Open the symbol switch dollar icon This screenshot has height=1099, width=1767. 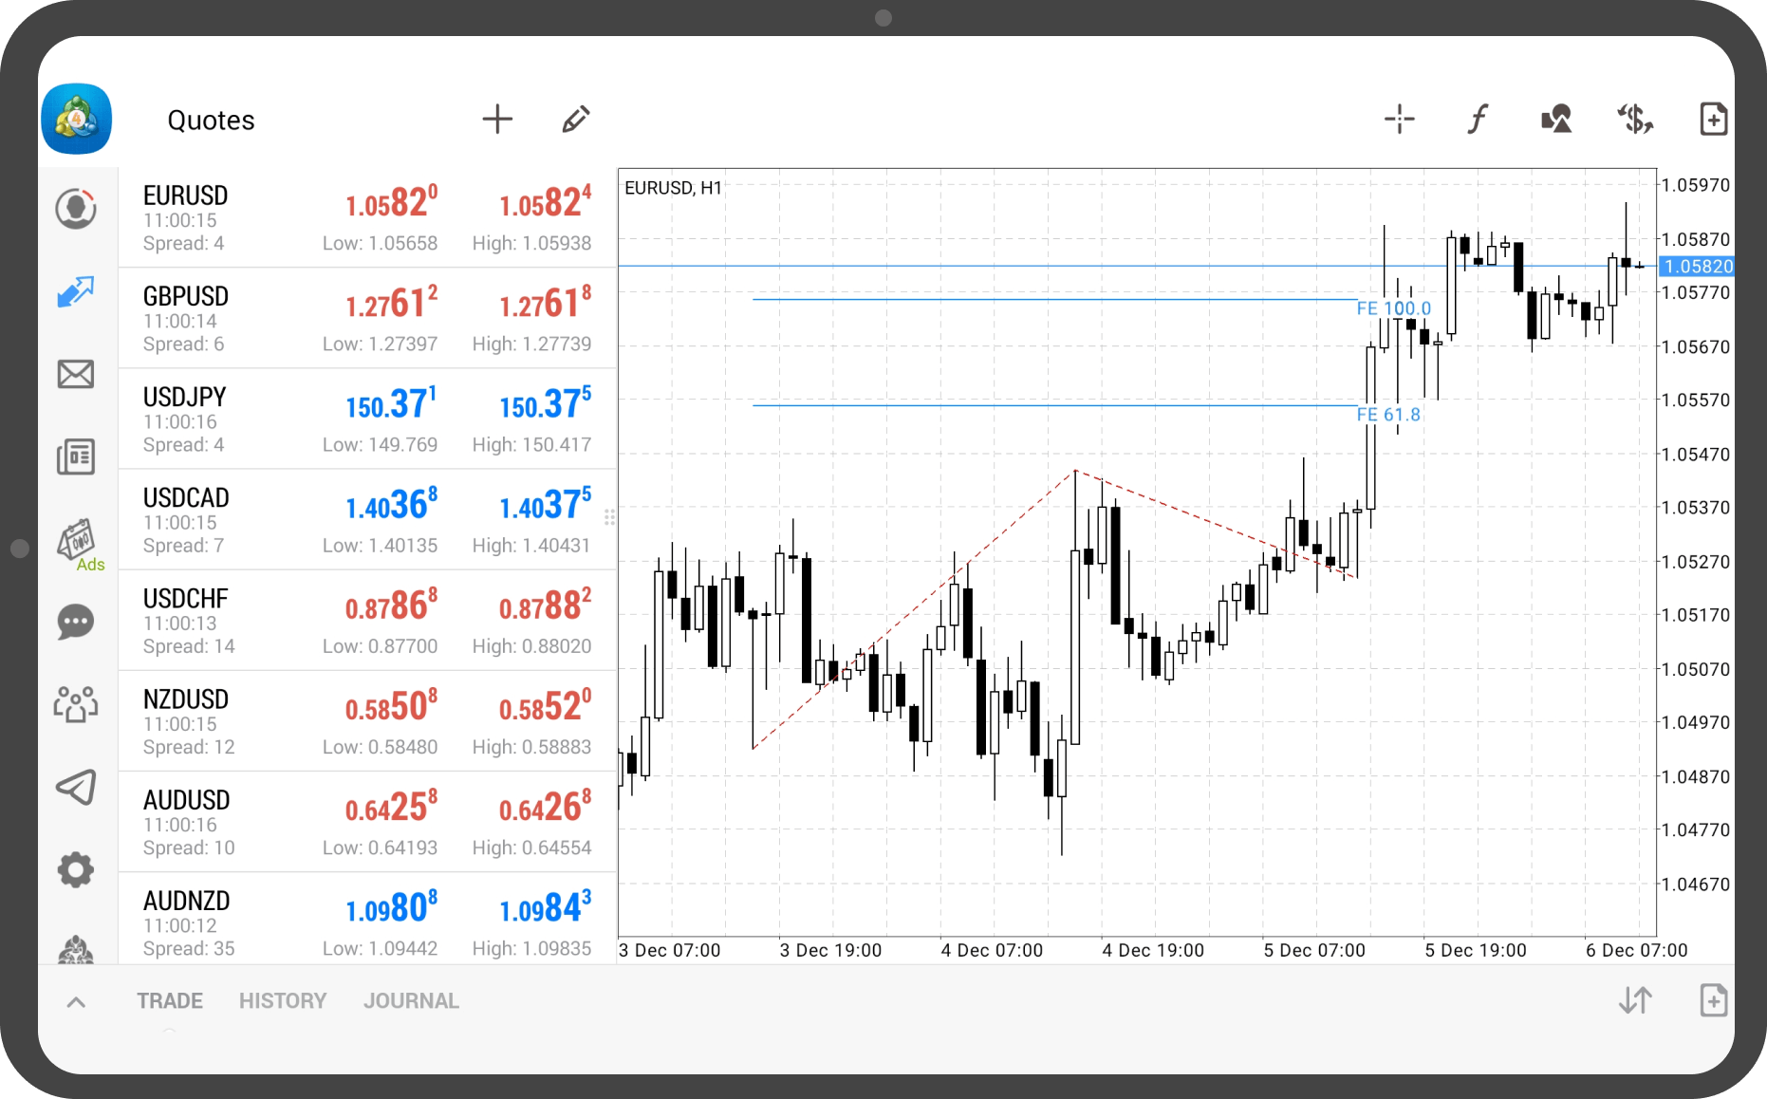1635,120
